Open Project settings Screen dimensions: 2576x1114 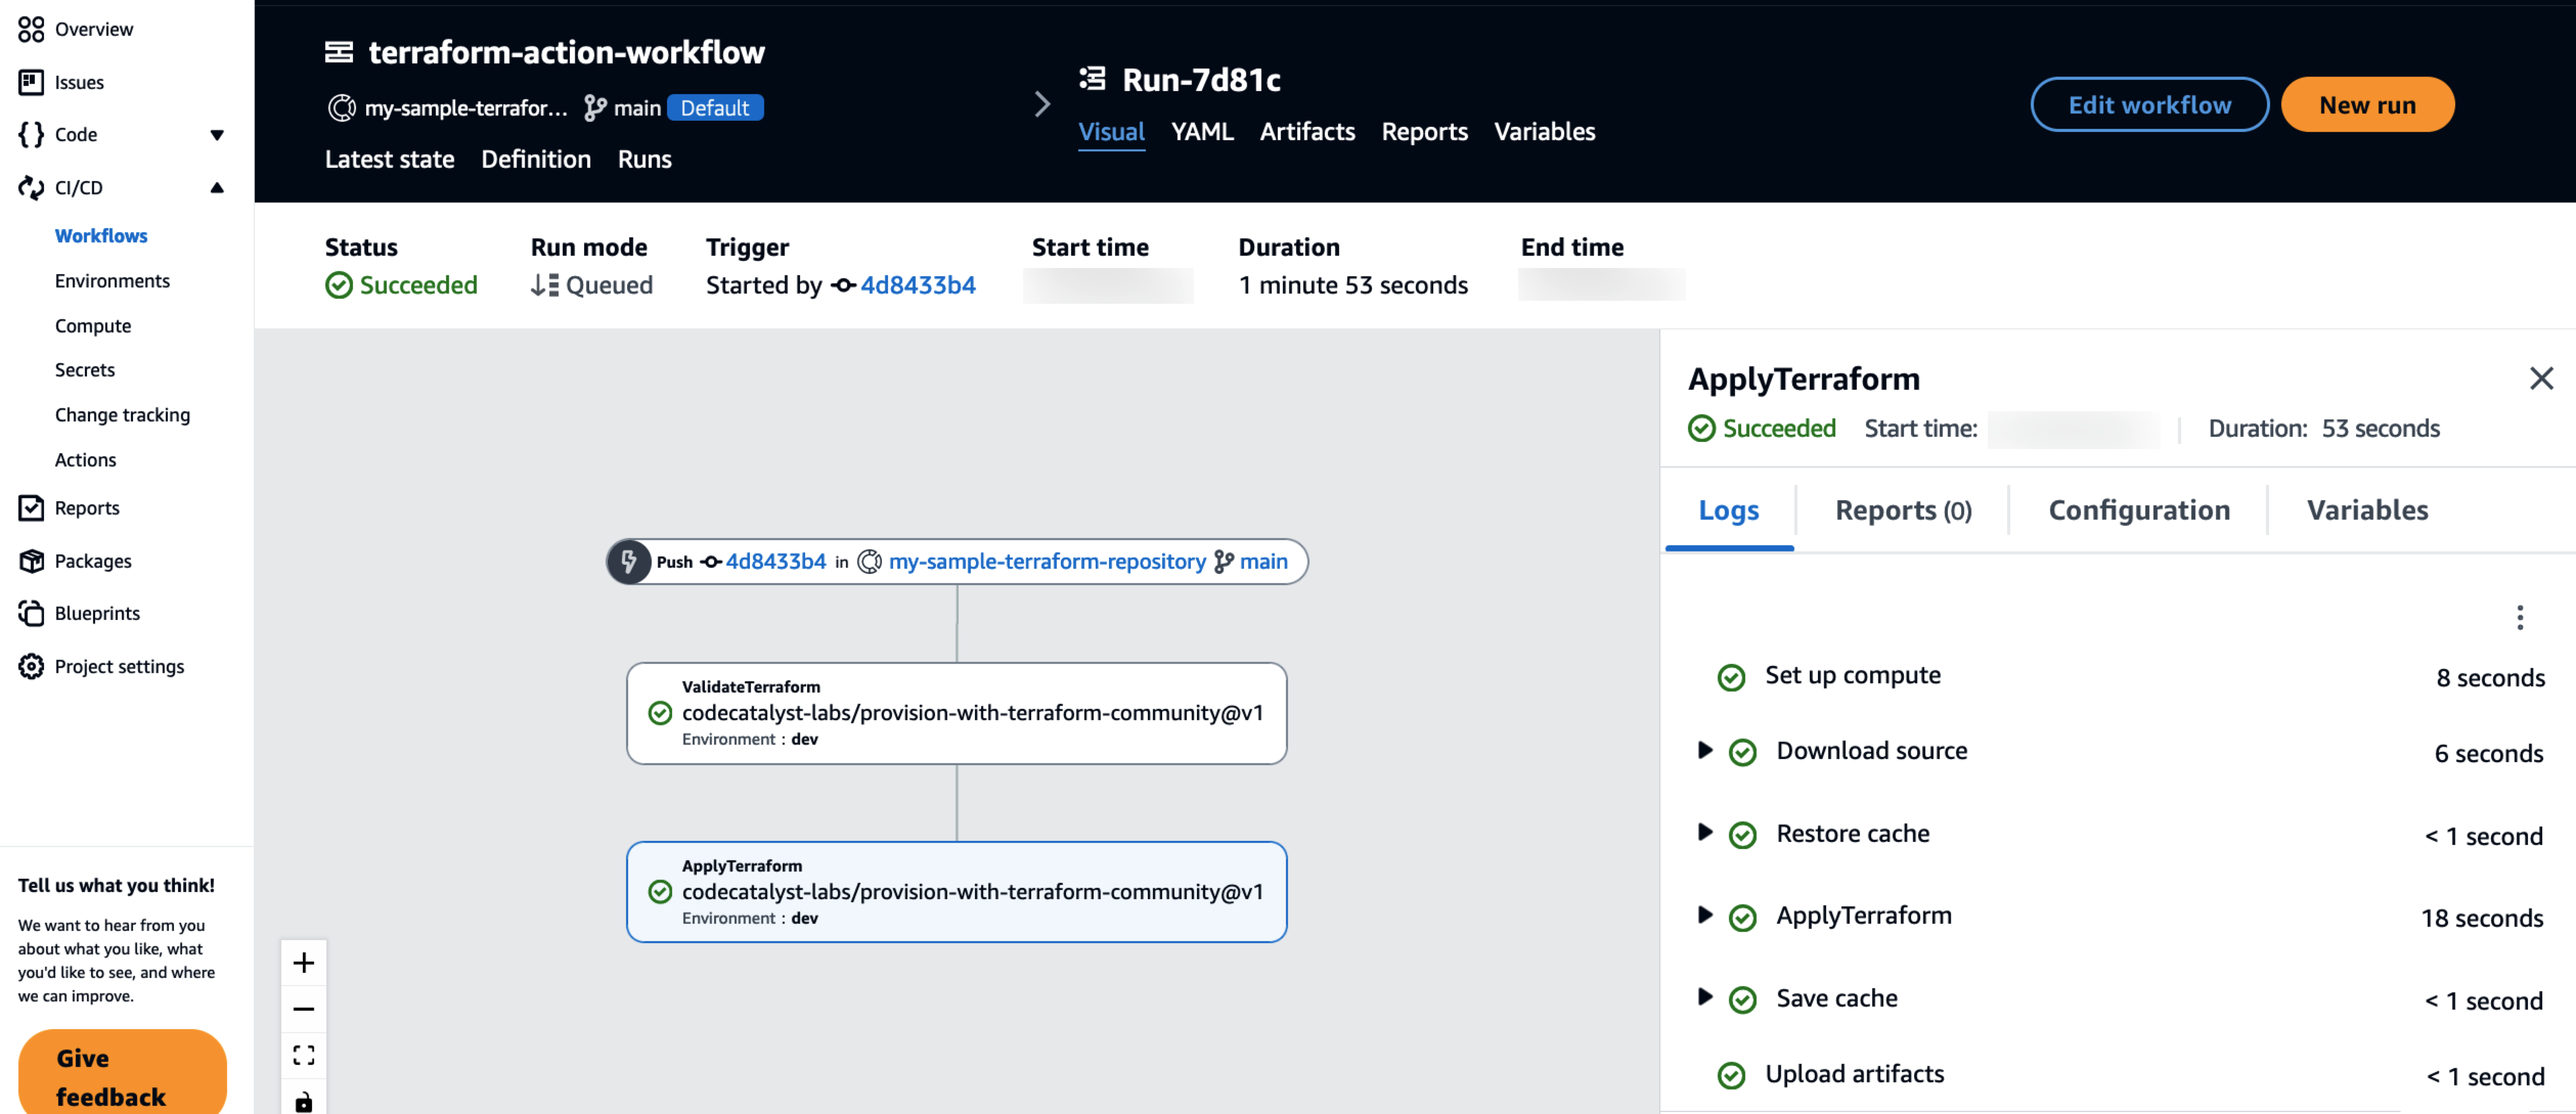[x=118, y=666]
